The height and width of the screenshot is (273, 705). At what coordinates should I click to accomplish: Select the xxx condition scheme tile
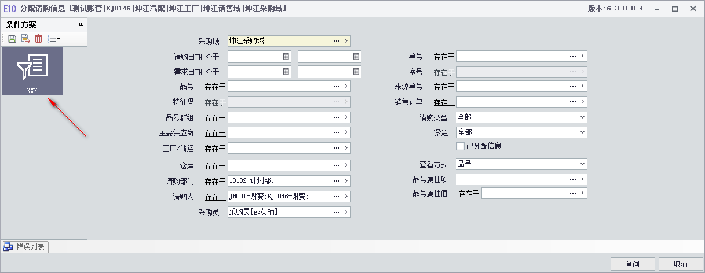click(32, 71)
